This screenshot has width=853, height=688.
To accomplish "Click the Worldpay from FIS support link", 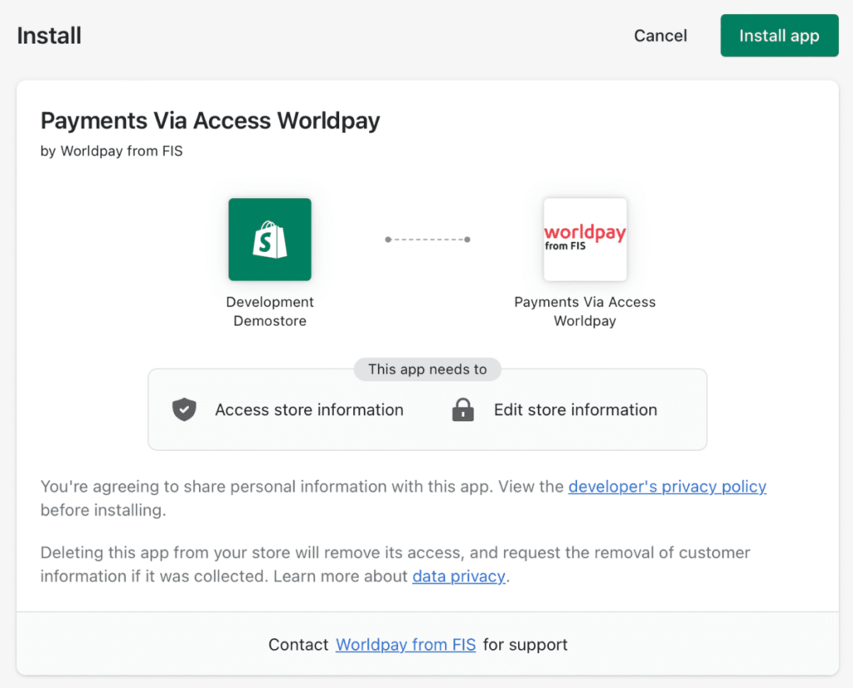I will [406, 644].
